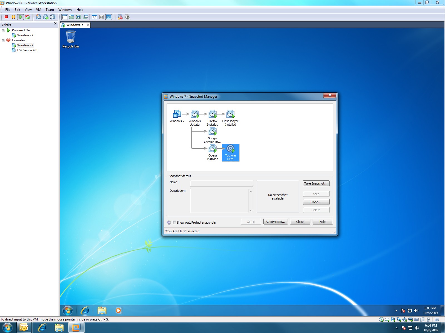Click inside the snapshot Name field
This screenshot has height=333, width=445.
coord(221,183)
